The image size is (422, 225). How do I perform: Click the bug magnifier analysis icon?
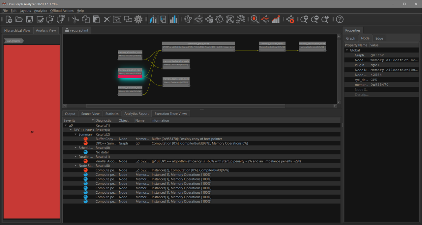(255, 19)
